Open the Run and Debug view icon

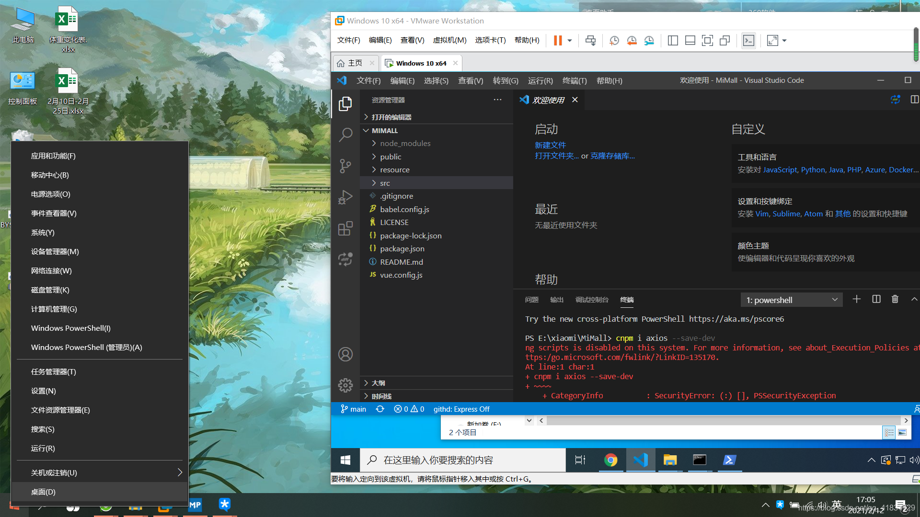[x=345, y=197]
